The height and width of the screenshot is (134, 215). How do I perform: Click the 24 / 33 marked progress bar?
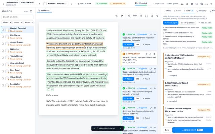(x=143, y=4)
